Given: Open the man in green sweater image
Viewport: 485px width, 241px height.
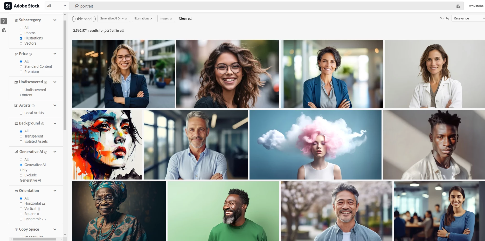Looking at the screenshot, I should [223, 211].
